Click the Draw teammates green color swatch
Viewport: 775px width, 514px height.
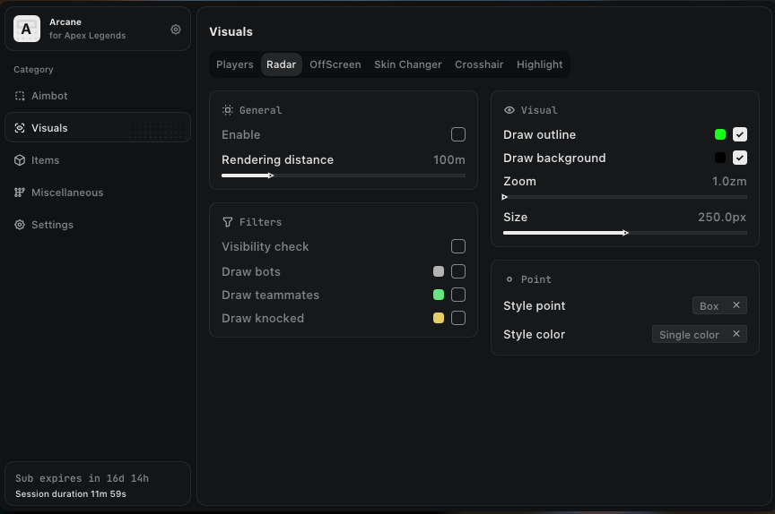[439, 295]
